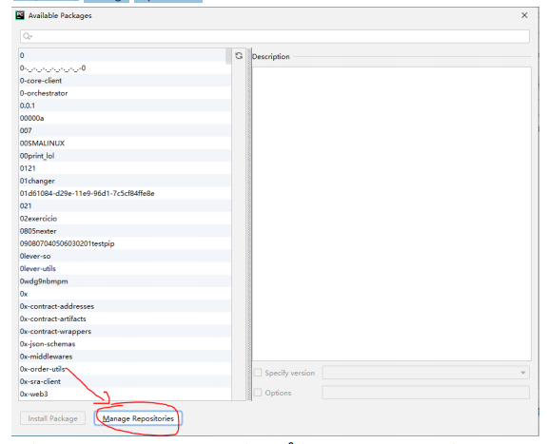Select package '01d61084-d29e-11e9-96d1-7c5cf84ffe8e'
This screenshot has height=444, width=547.
[x=125, y=194]
